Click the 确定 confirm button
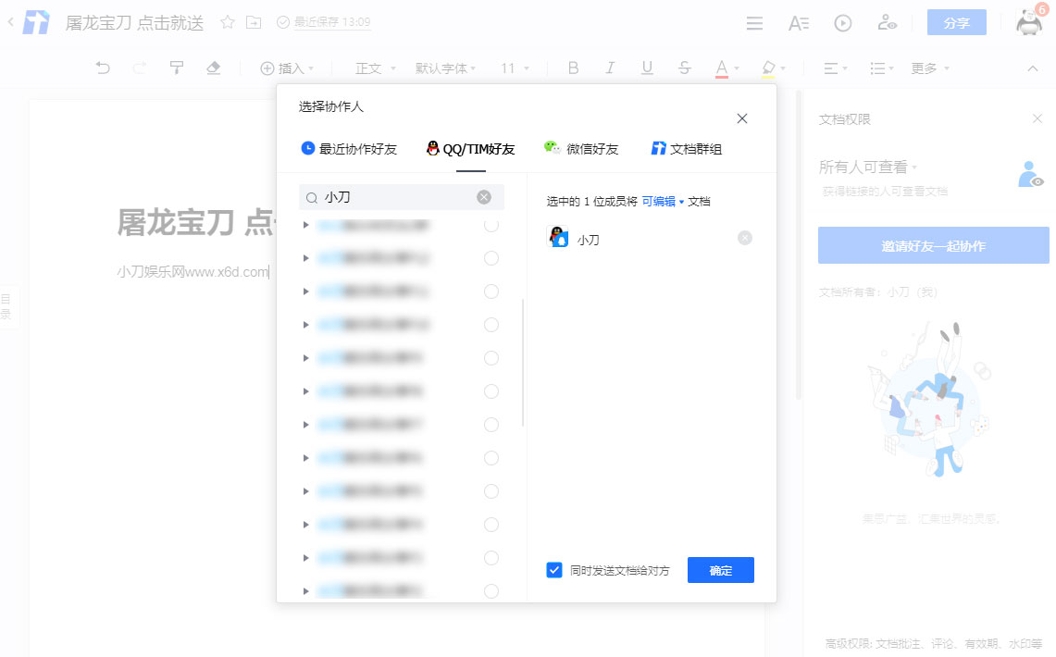The image size is (1056, 657). [x=720, y=570]
